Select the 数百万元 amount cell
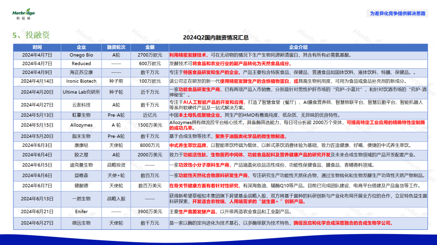Viewport: 437px width, 245px height. [150, 176]
